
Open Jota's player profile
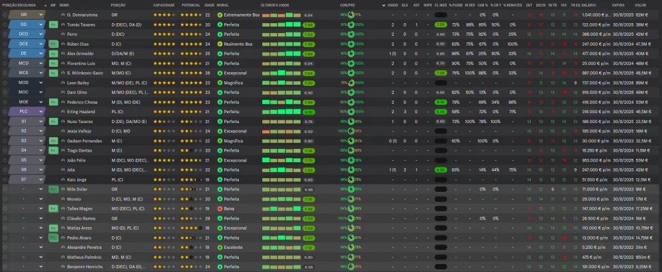point(71,170)
